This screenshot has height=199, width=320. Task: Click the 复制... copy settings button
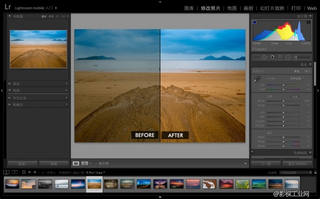point(22,163)
